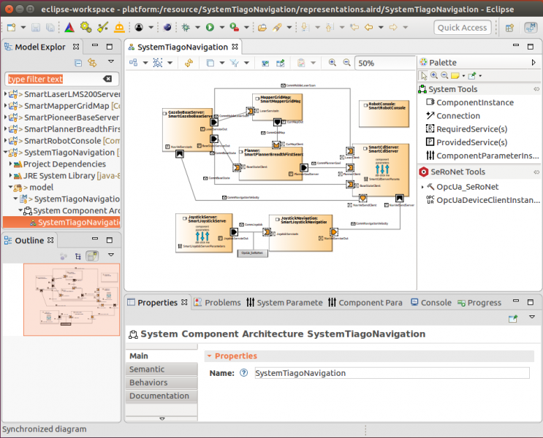The height and width of the screenshot is (438, 543).
Task: Click the zoom out magnifier in diagram toolbar
Action: 345,64
